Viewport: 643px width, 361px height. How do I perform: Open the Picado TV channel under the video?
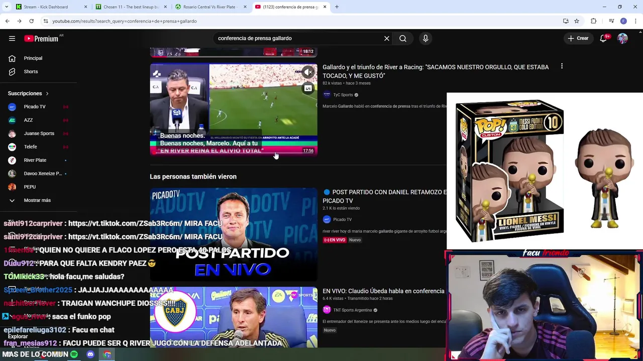(342, 220)
